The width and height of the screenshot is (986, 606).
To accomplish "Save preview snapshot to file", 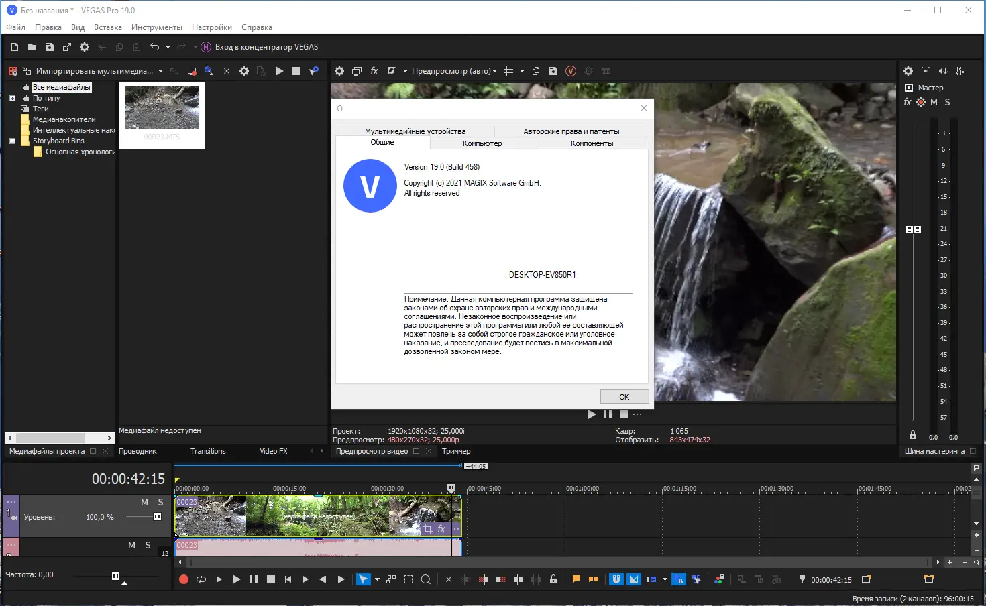I will click(553, 71).
